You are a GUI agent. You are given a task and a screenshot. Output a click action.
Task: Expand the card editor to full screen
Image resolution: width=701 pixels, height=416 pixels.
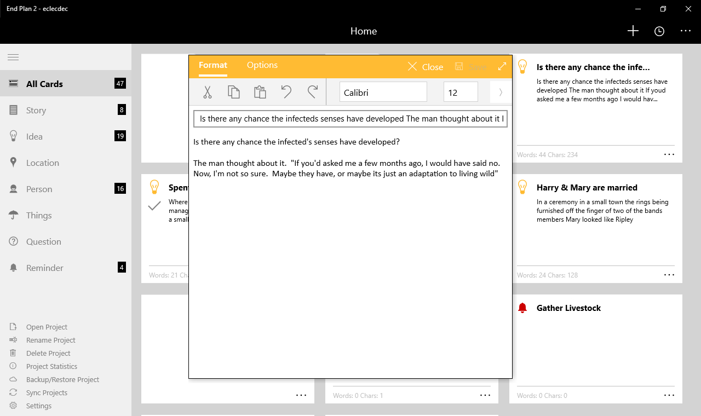[x=502, y=66]
